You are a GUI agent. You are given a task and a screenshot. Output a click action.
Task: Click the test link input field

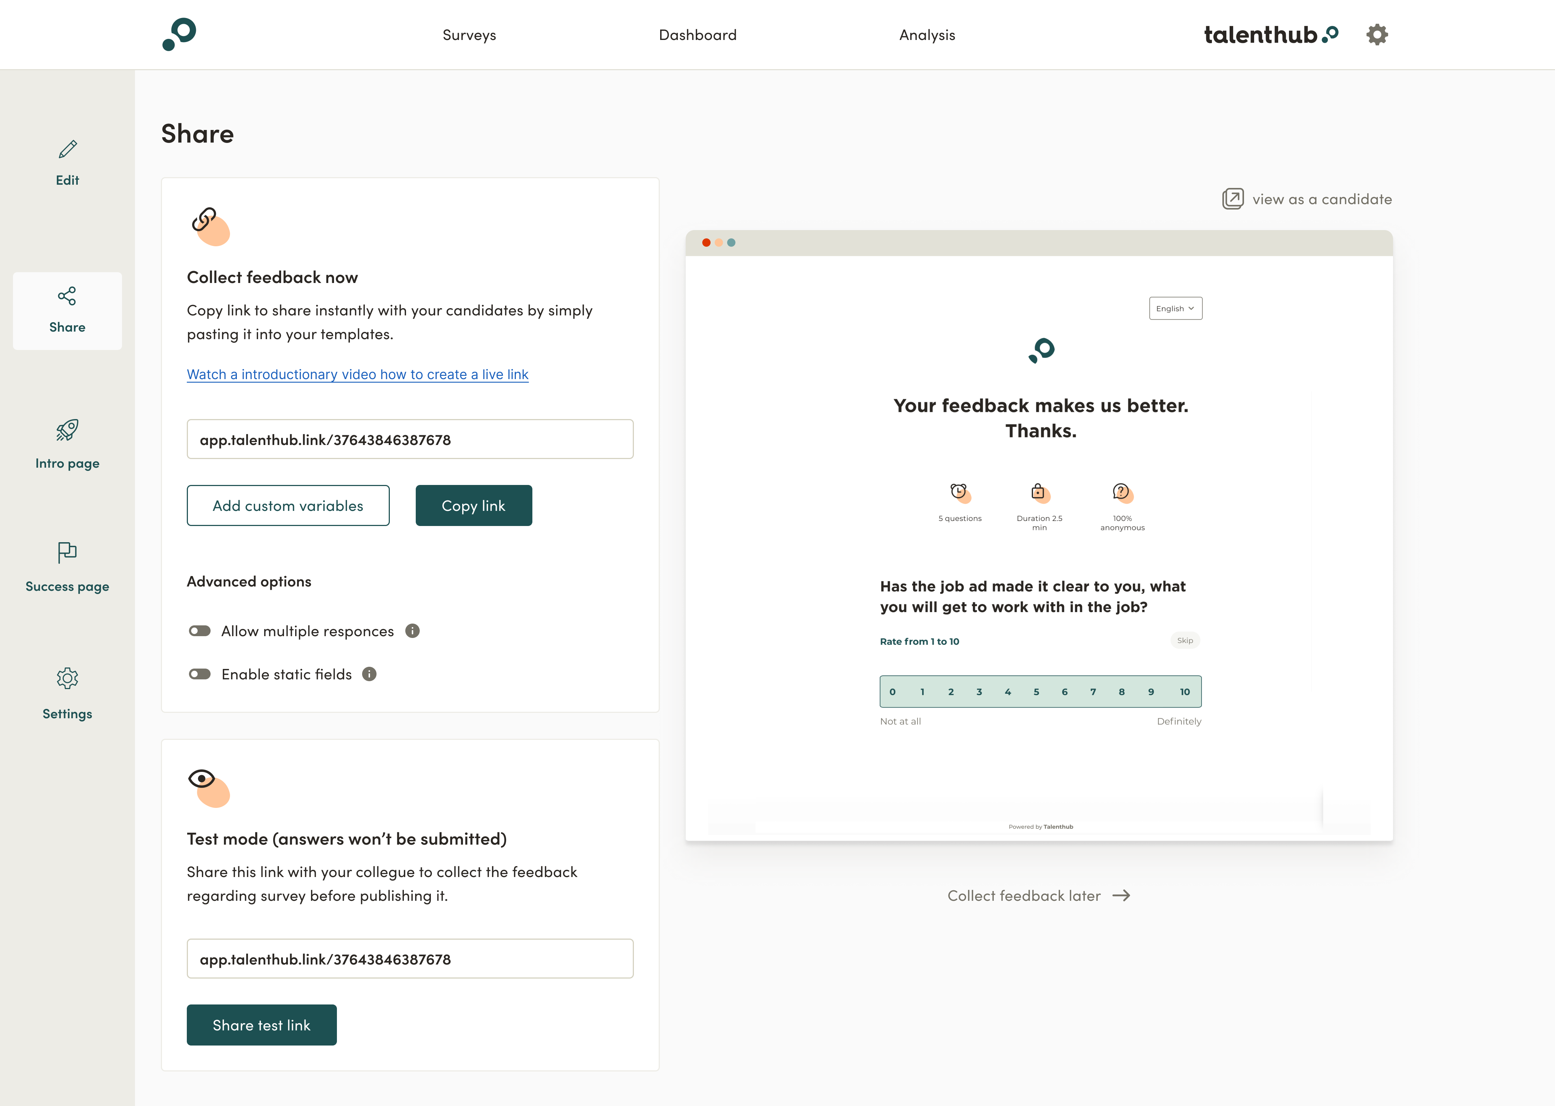pos(410,958)
